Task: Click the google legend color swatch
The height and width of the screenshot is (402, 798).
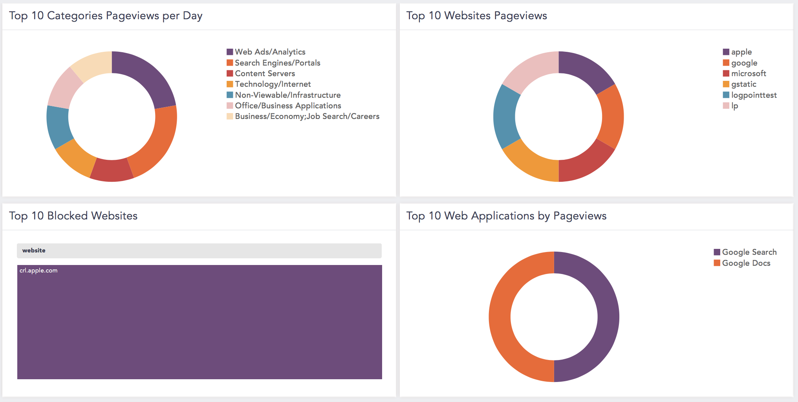Action: (x=726, y=63)
